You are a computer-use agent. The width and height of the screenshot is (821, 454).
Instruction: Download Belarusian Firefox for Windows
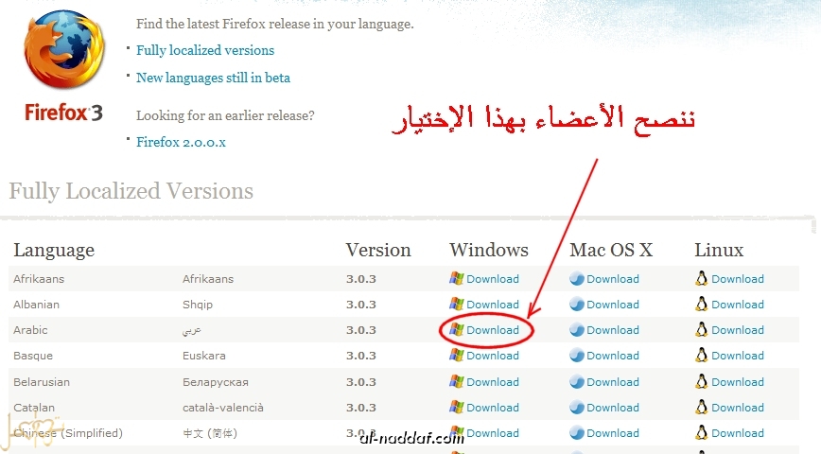pyautogui.click(x=493, y=382)
